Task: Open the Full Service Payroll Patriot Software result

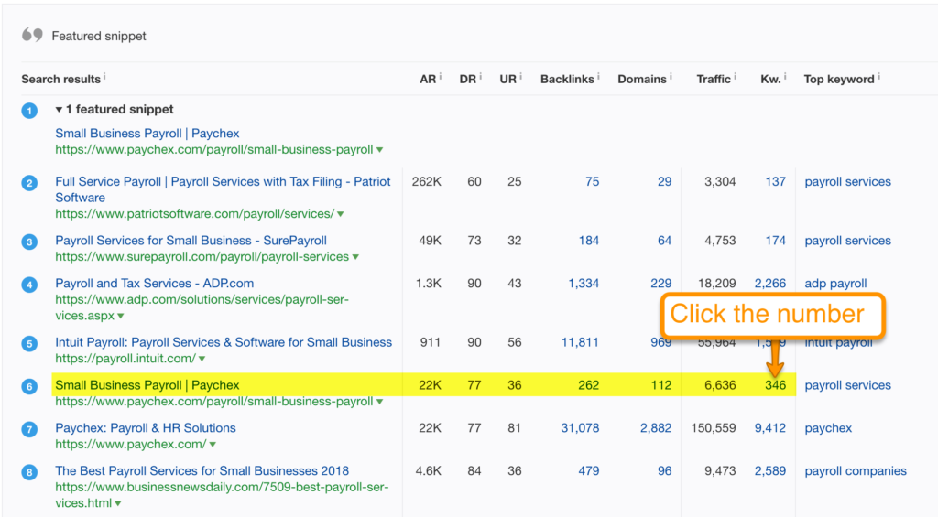Action: tap(223, 189)
